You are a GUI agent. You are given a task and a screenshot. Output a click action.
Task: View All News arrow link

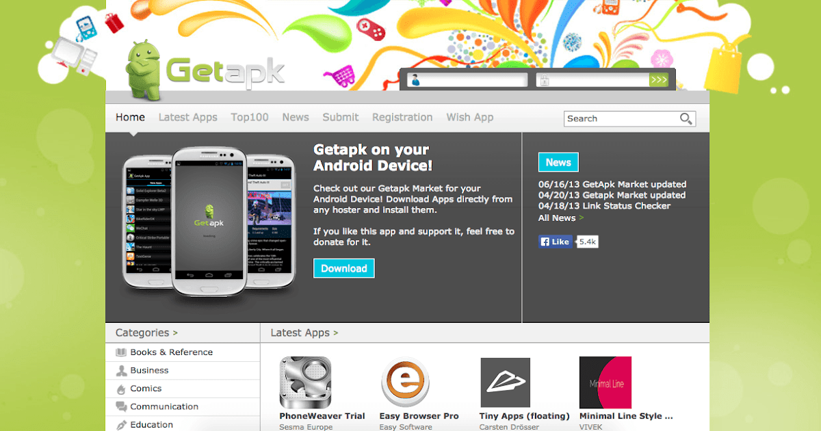[560, 218]
